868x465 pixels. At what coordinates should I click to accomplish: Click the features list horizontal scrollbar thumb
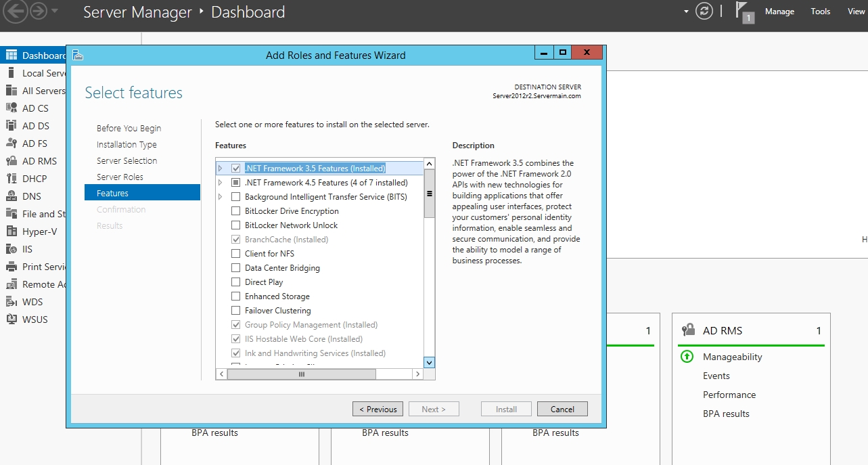tap(302, 374)
